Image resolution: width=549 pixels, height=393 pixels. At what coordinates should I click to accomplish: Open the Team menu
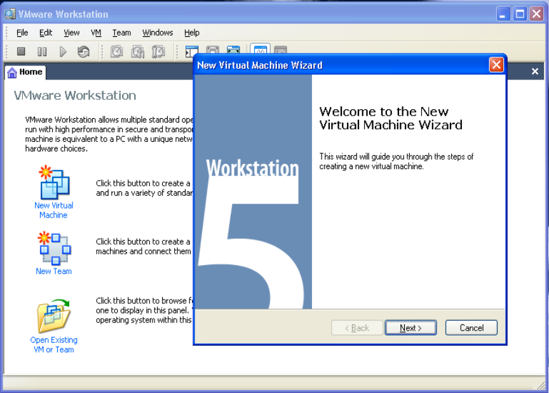[121, 32]
